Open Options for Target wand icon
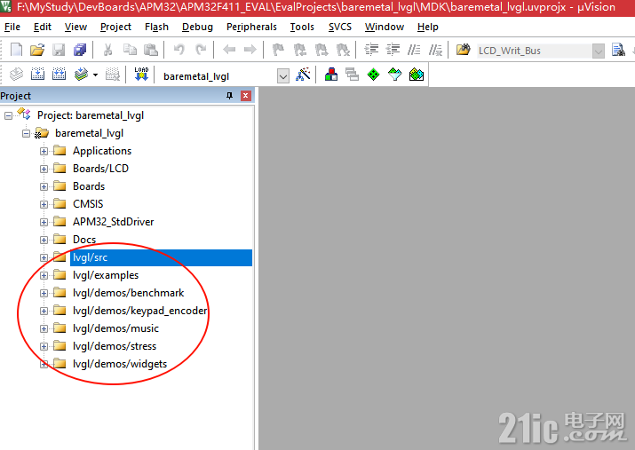 click(303, 75)
